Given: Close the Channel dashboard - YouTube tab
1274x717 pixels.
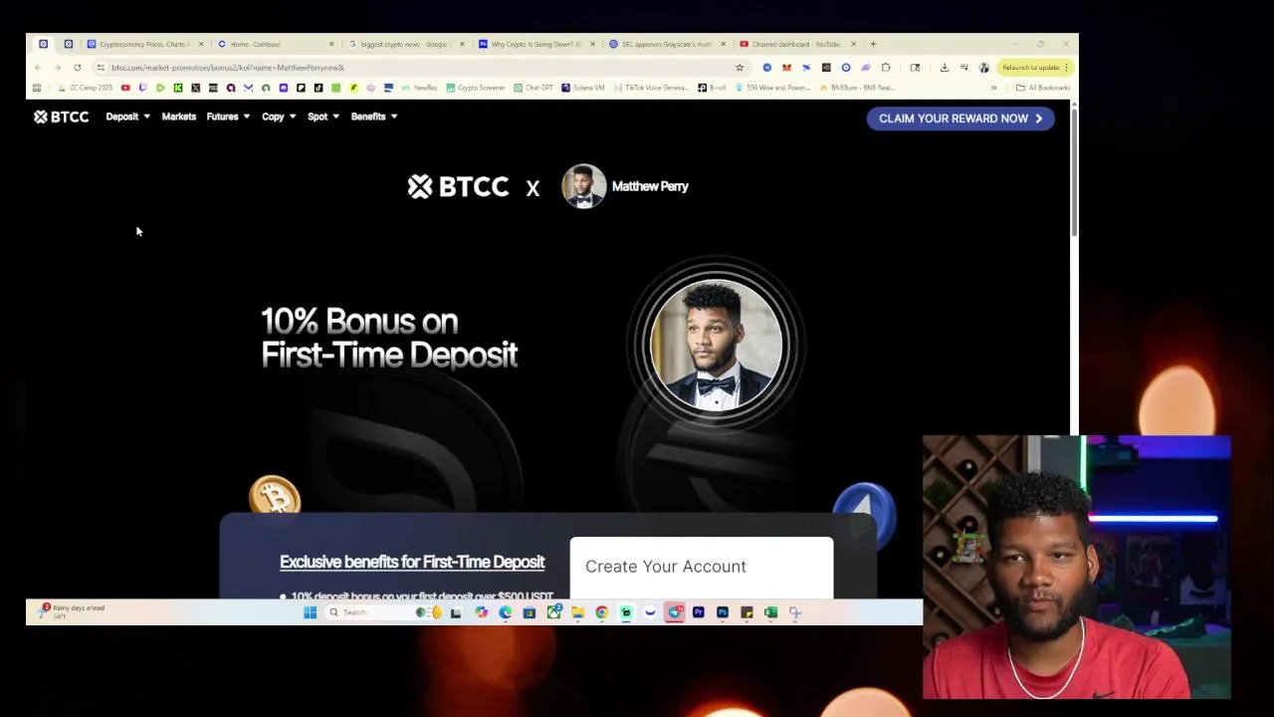Looking at the screenshot, I should pyautogui.click(x=853, y=44).
